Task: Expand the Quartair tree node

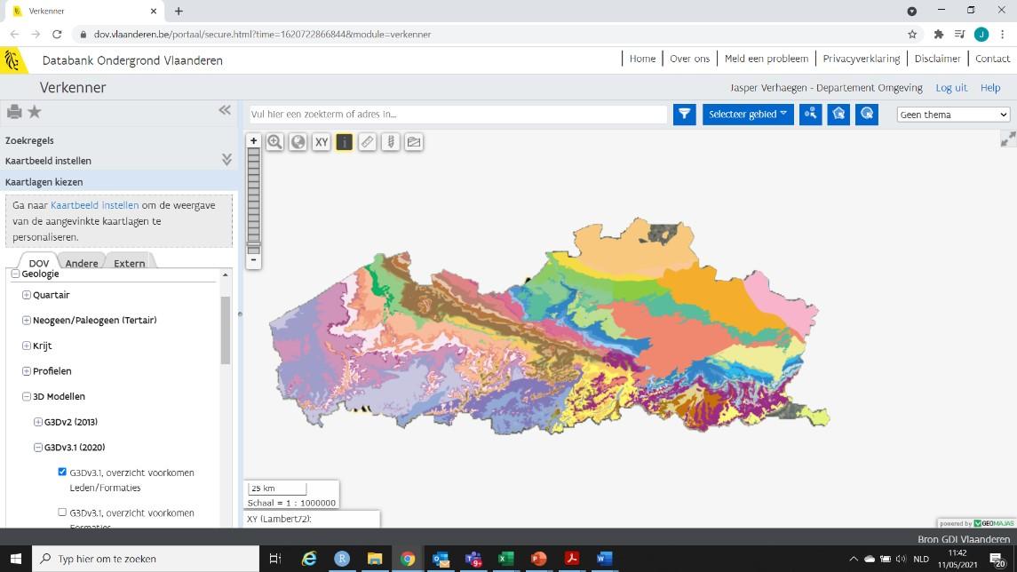Action: pos(27,295)
